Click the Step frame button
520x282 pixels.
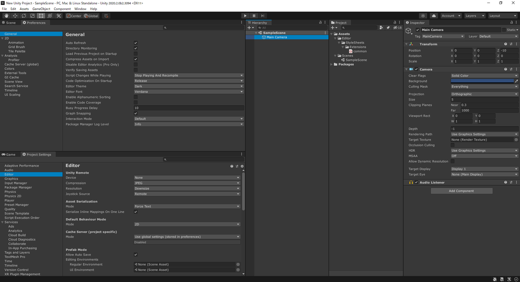[x=263, y=16]
